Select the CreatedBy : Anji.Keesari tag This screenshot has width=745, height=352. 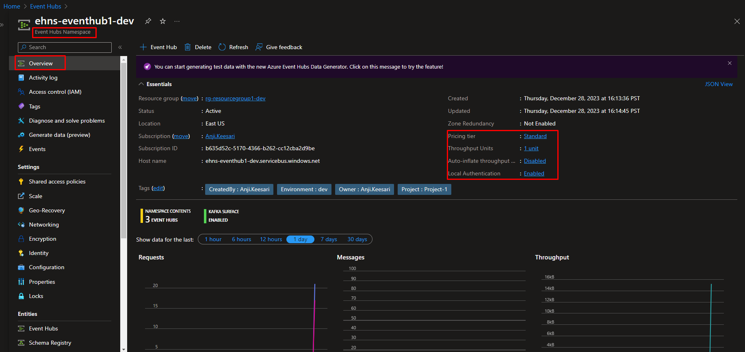click(x=239, y=189)
